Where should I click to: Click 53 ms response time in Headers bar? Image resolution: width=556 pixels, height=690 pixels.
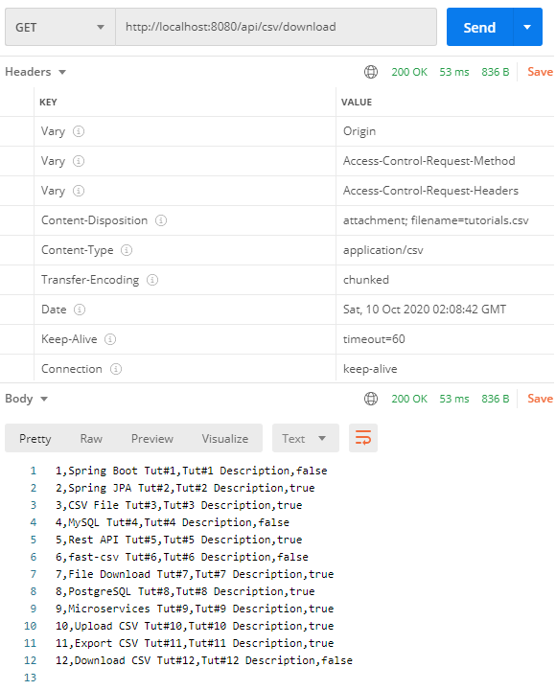(x=454, y=72)
